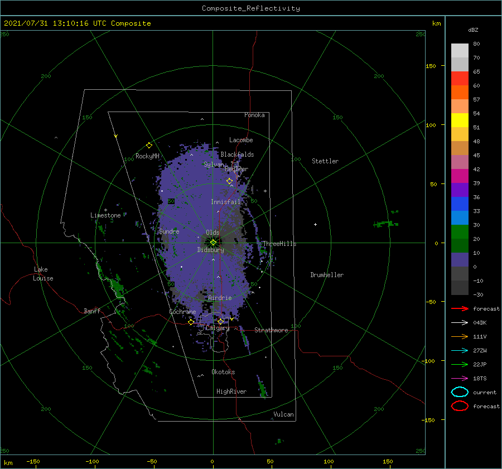Screen dimensions: 502x469
Task: Click the Okotoks town label
Action: coord(223,372)
